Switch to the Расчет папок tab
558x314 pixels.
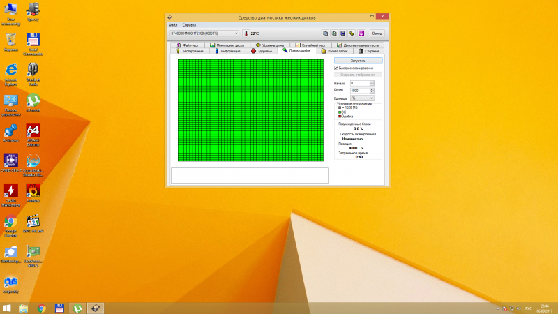[335, 51]
